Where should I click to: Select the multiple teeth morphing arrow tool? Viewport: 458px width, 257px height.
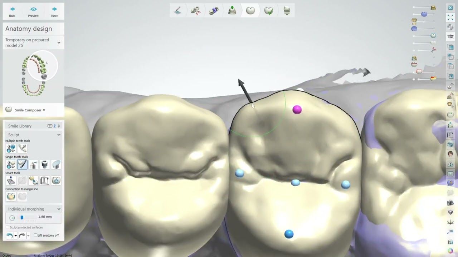[x=22, y=148]
